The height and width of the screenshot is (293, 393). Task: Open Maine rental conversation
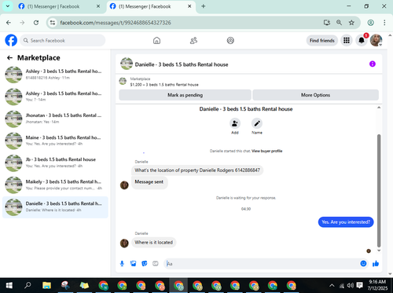pyautogui.click(x=55, y=141)
